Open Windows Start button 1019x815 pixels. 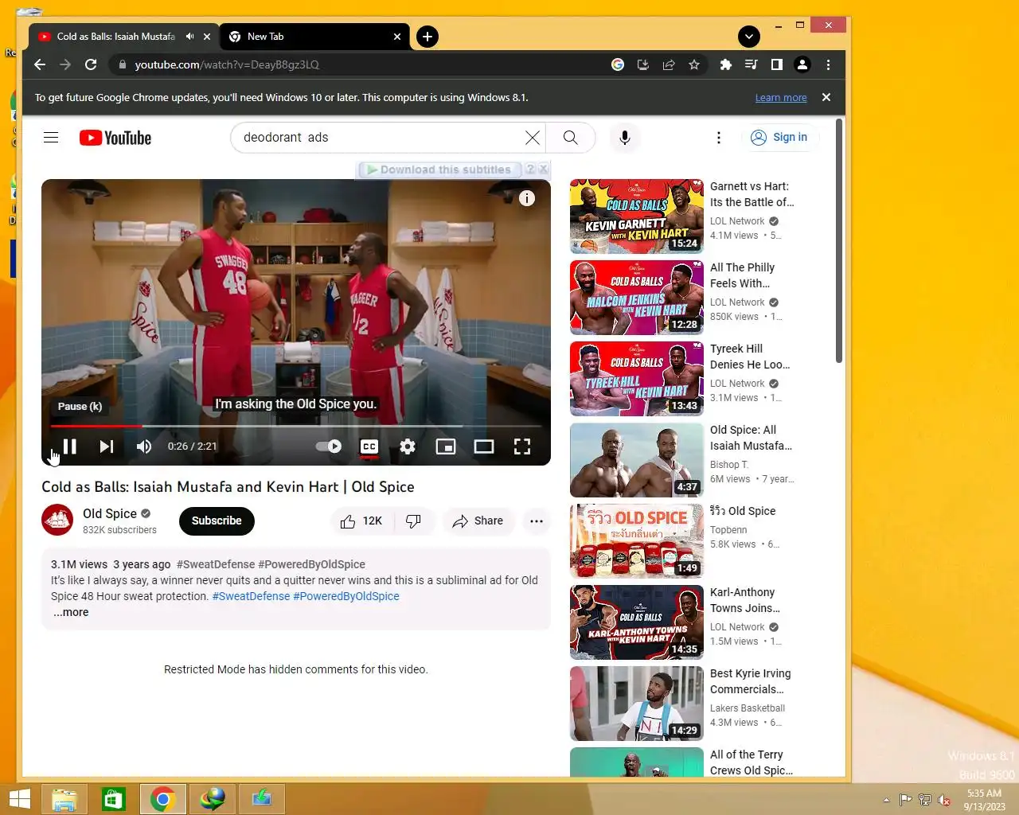point(18,799)
